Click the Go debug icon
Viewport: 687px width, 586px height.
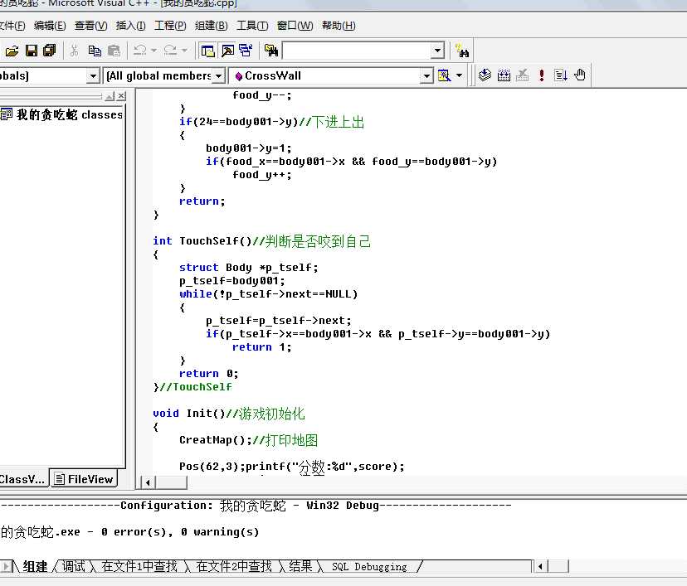click(561, 75)
